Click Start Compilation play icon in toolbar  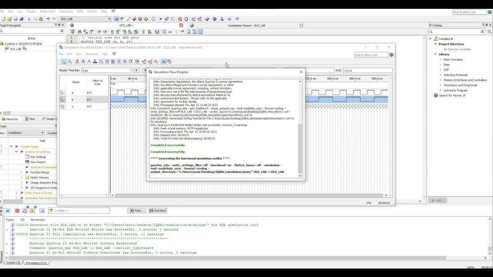(161, 19)
